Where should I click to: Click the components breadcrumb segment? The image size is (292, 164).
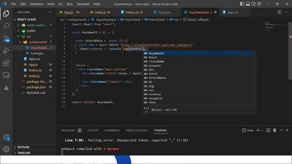(x=77, y=20)
